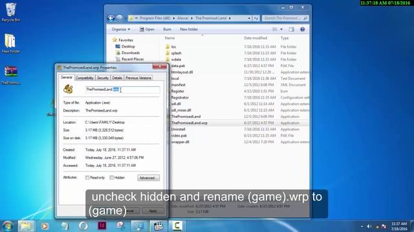Image resolution: width=414 pixels, height=232 pixels.
Task: Select the Registrator configuration file
Action: (180, 97)
